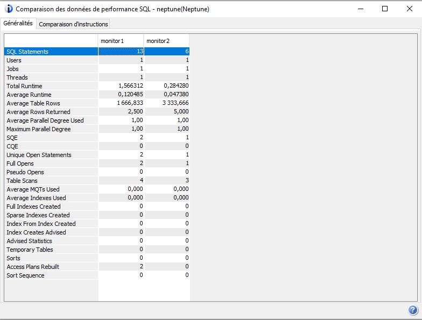
Task: Select Index From Index Created row
Action: point(51,224)
